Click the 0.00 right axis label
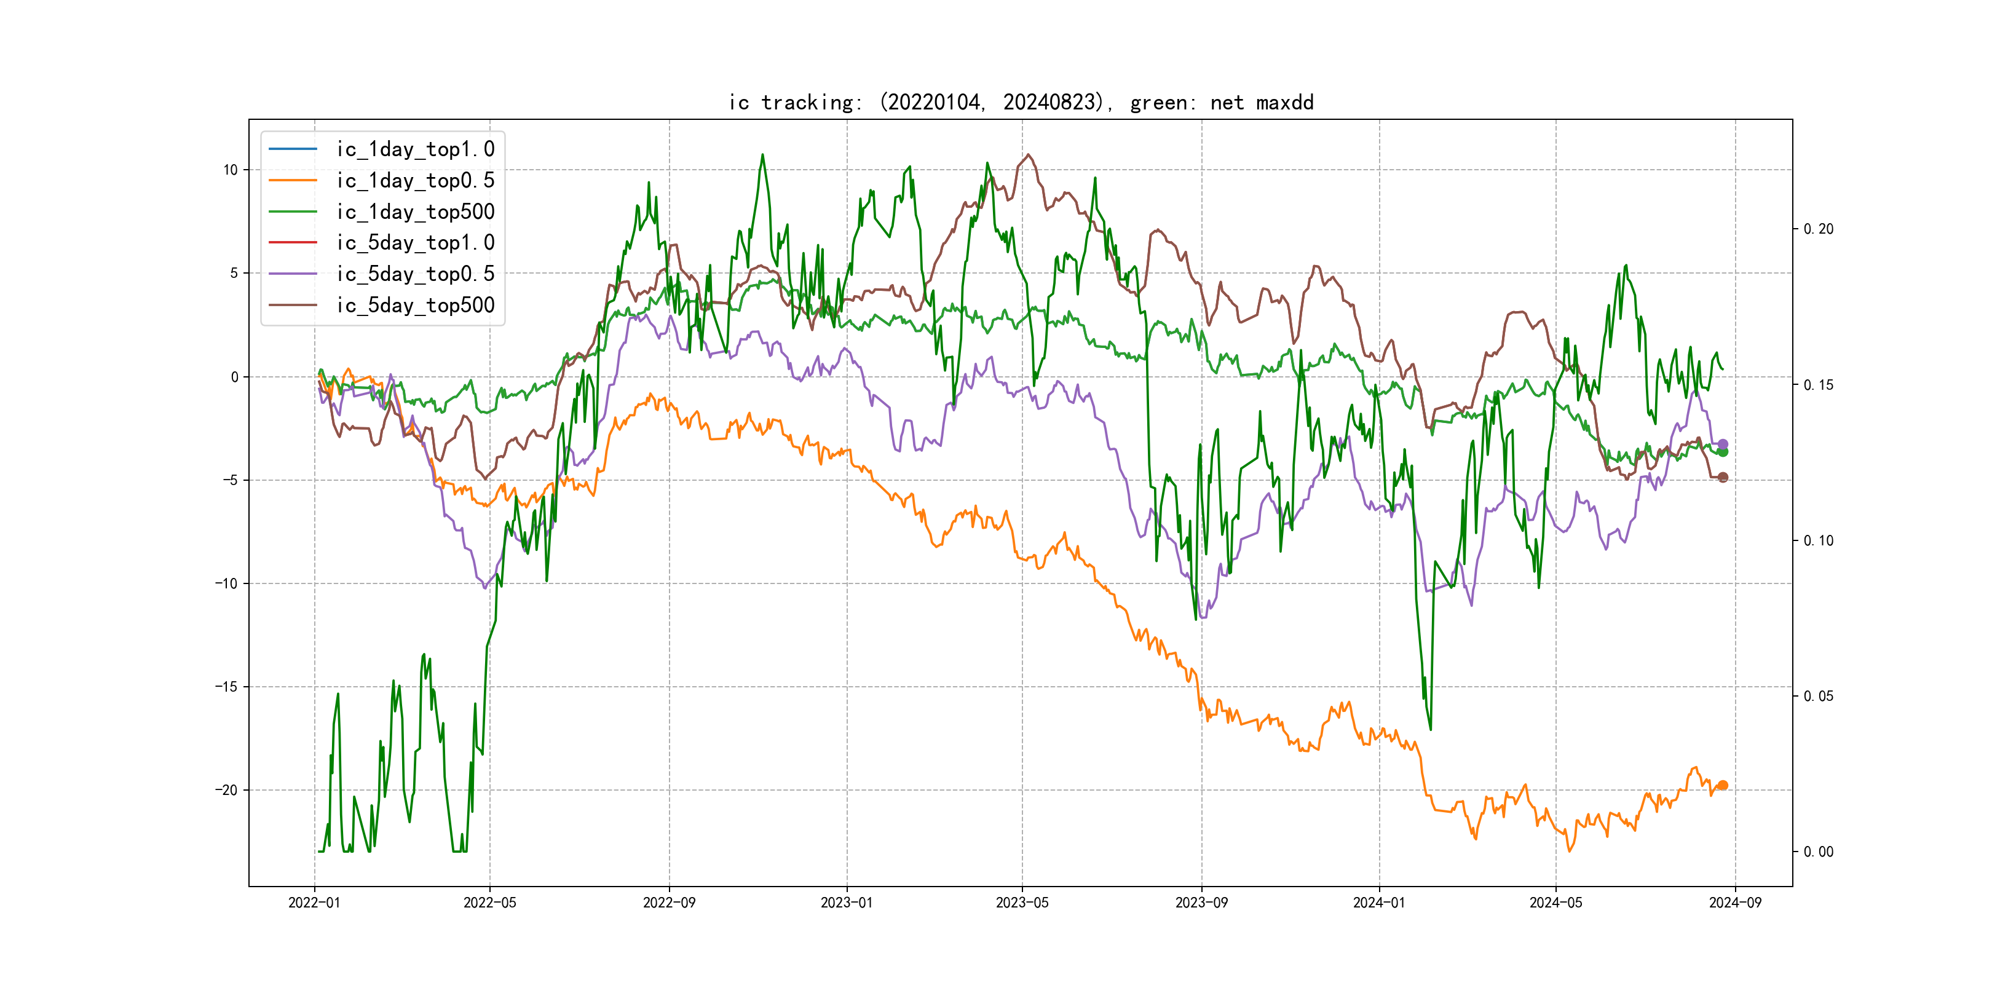 1818,852
